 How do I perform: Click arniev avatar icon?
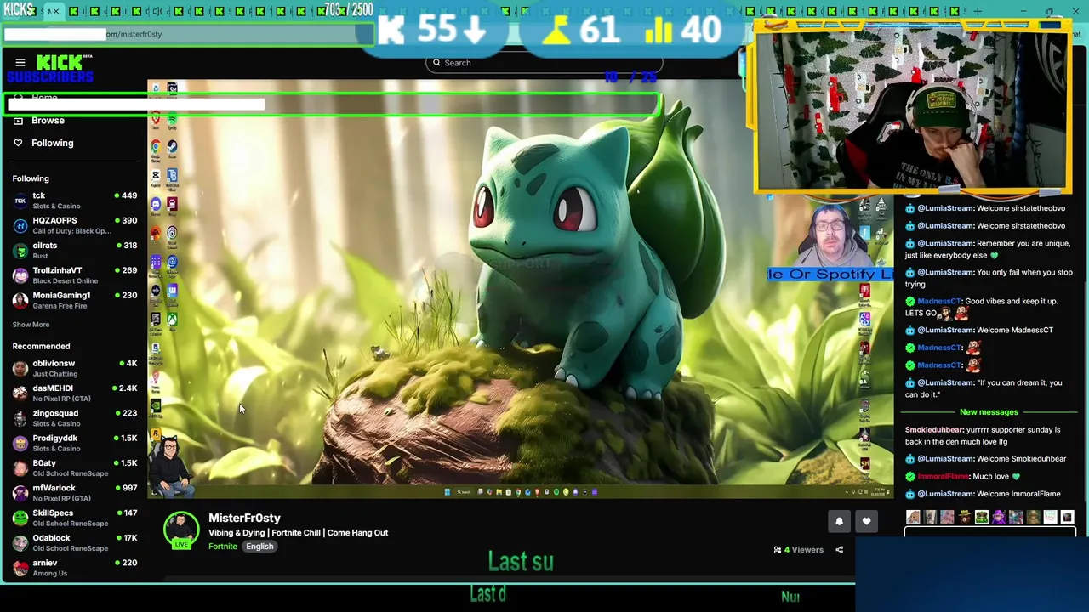point(20,568)
